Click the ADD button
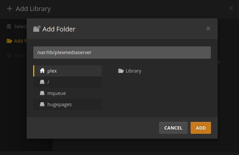This screenshot has width=239, height=155. 201,128
